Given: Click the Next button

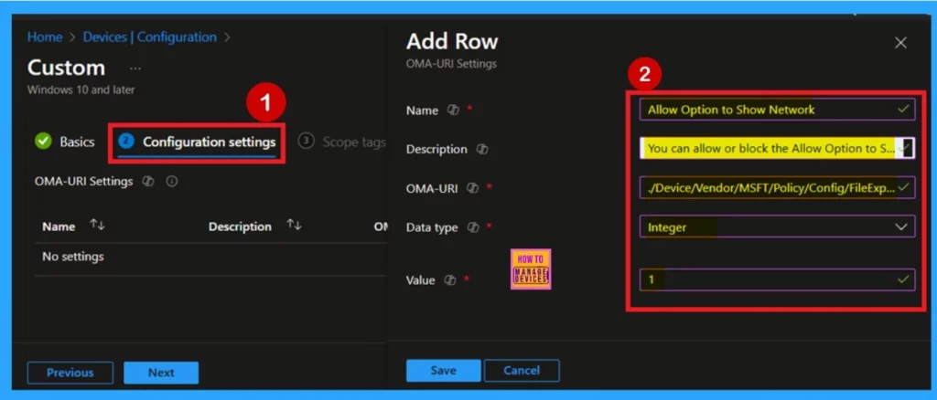Looking at the screenshot, I should coord(161,373).
